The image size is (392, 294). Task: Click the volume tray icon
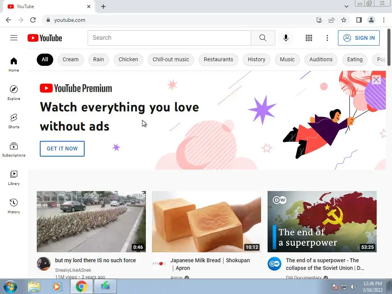pos(353,287)
